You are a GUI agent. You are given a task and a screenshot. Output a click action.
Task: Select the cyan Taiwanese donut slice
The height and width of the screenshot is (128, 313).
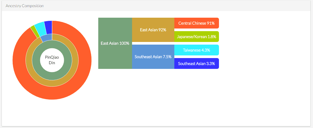[x=40, y=26]
